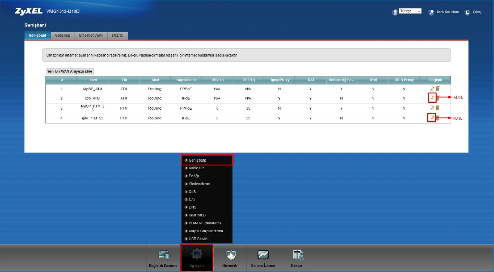This screenshot has height=272, width=494.
Task: Click the IgmpProxy column header
Action: (x=280, y=80)
